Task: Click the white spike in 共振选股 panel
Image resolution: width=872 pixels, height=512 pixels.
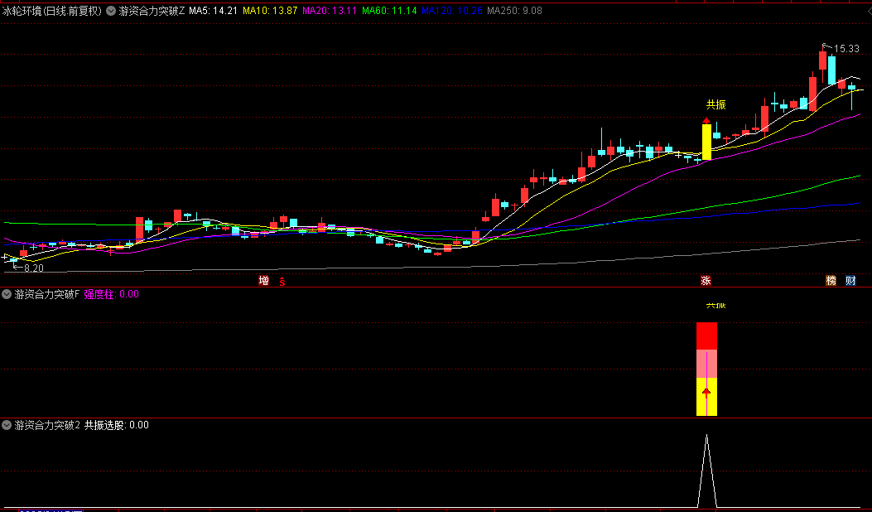Action: point(707,471)
